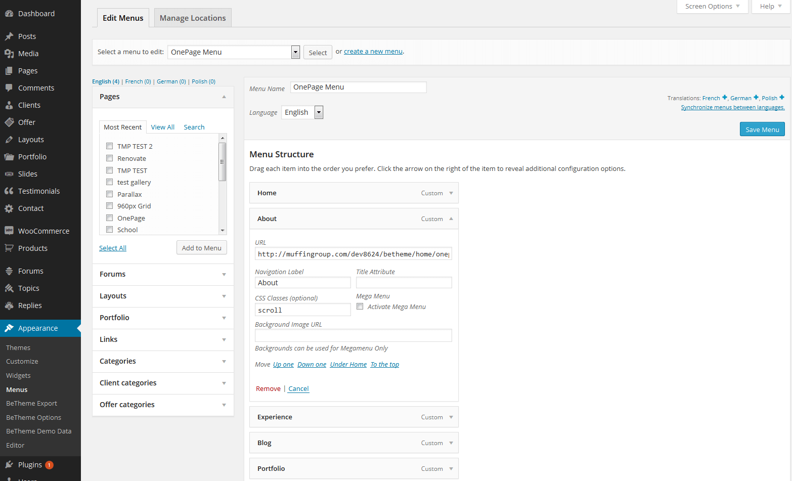Click into the CSS Classes field
The height and width of the screenshot is (481, 792).
pos(302,310)
